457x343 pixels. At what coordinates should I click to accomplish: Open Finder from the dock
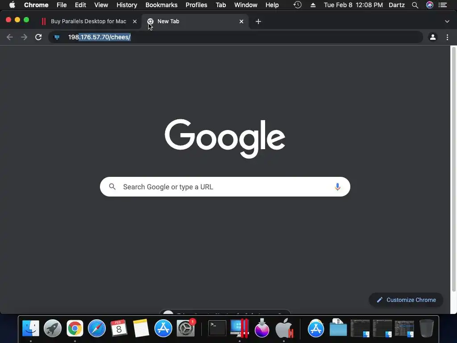coord(31,328)
